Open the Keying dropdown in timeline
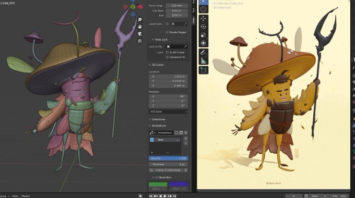 point(5,196)
